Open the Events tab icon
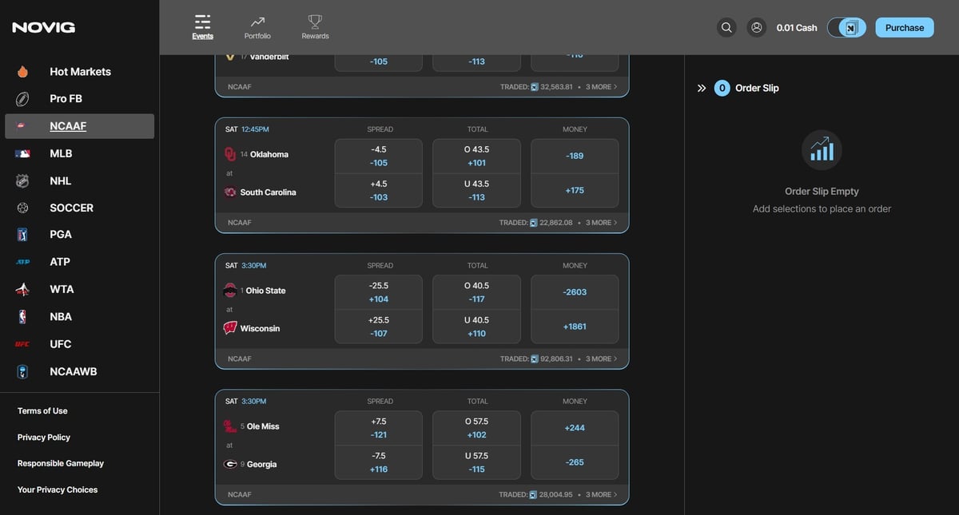The width and height of the screenshot is (959, 515). click(x=203, y=22)
